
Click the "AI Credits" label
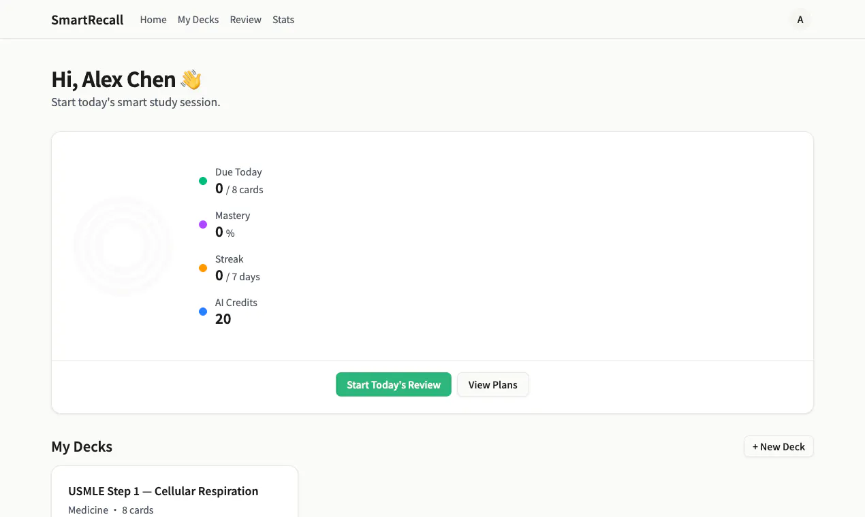point(236,303)
